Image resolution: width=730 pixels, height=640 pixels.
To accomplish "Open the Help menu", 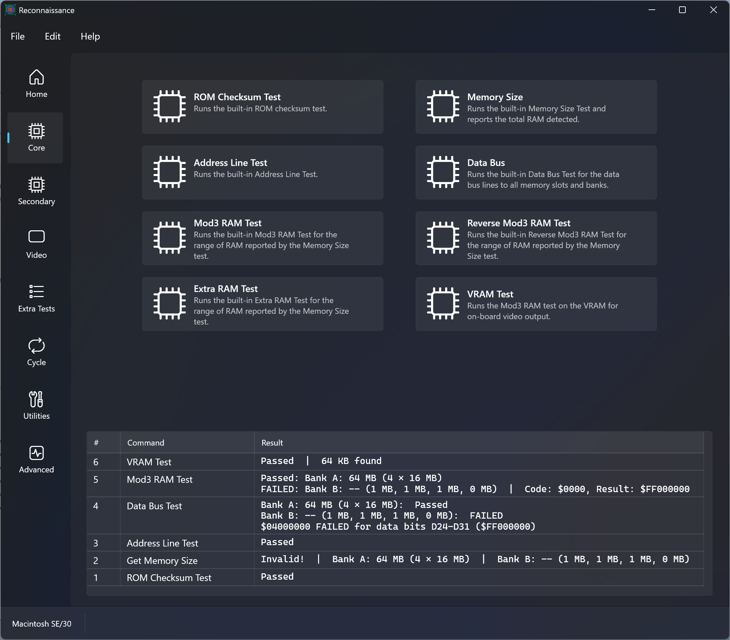I will coord(90,37).
